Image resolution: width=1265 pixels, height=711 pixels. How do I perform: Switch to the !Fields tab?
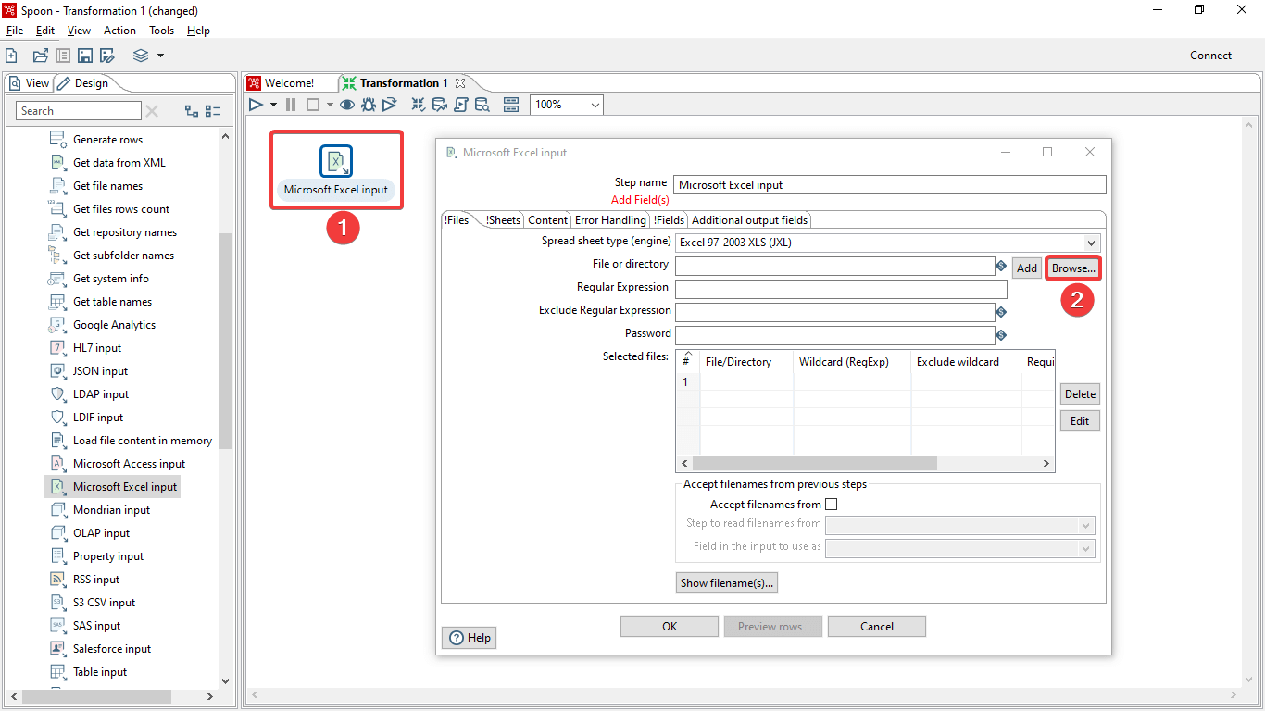coord(669,220)
